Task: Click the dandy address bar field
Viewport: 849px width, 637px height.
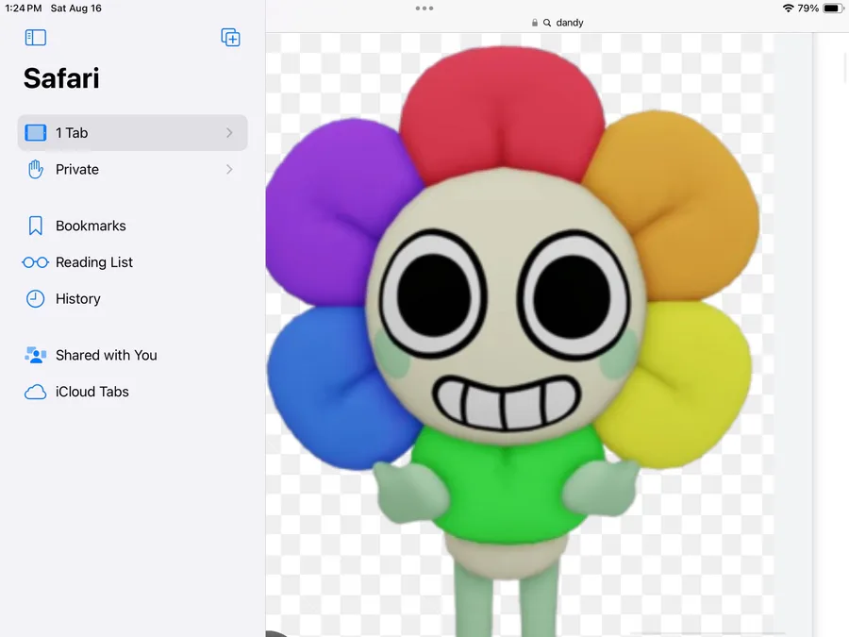Action: tap(558, 23)
